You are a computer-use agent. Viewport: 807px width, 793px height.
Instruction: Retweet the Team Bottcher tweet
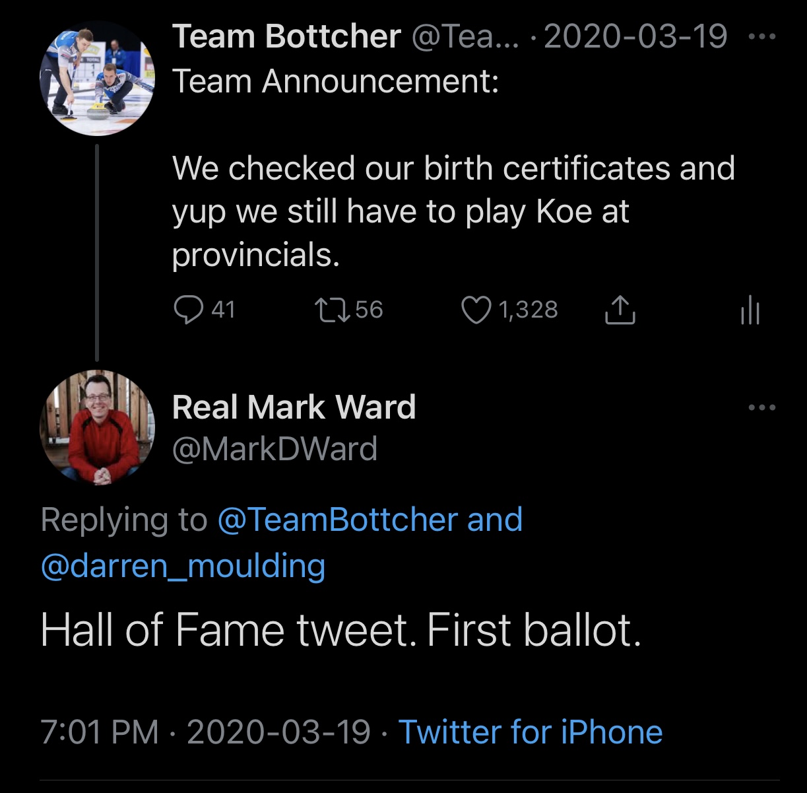click(x=333, y=310)
